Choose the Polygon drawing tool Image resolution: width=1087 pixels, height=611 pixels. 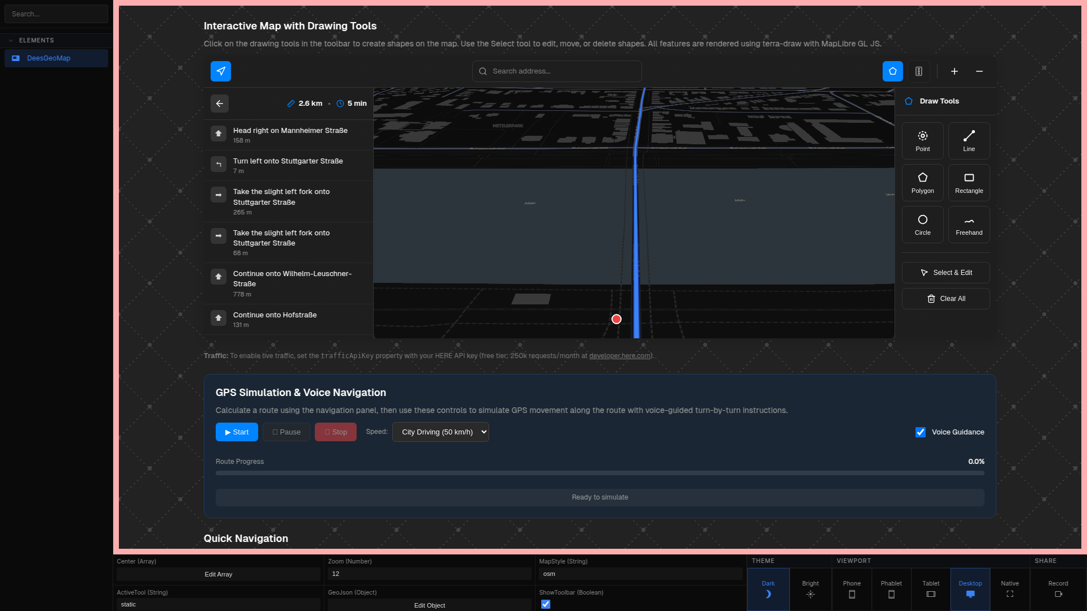[x=922, y=183]
